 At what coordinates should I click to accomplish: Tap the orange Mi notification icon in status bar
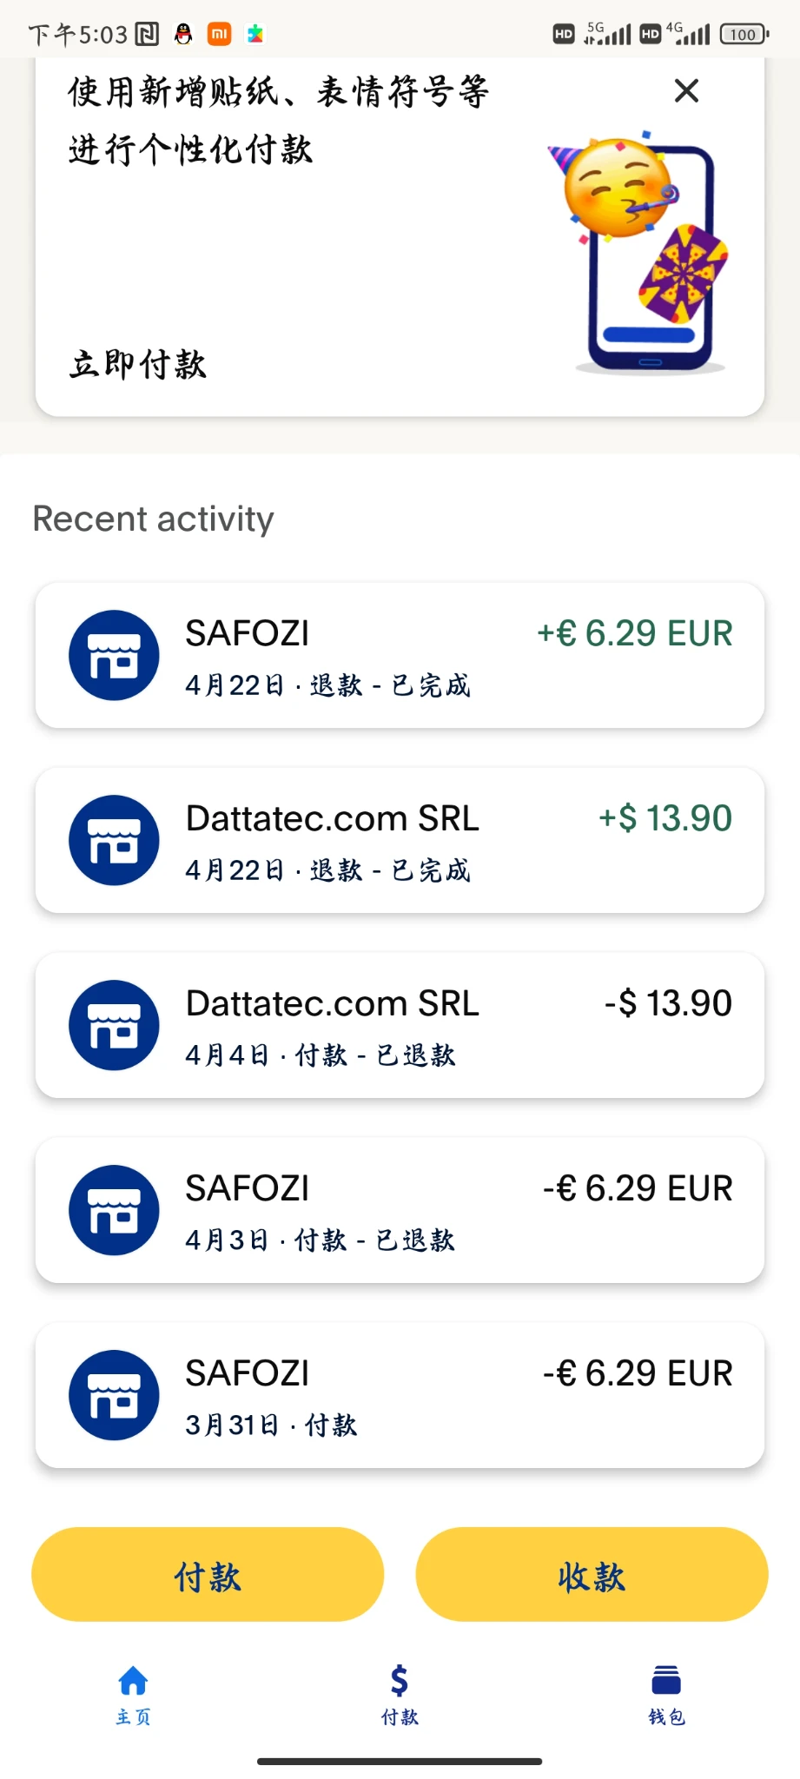click(x=219, y=34)
